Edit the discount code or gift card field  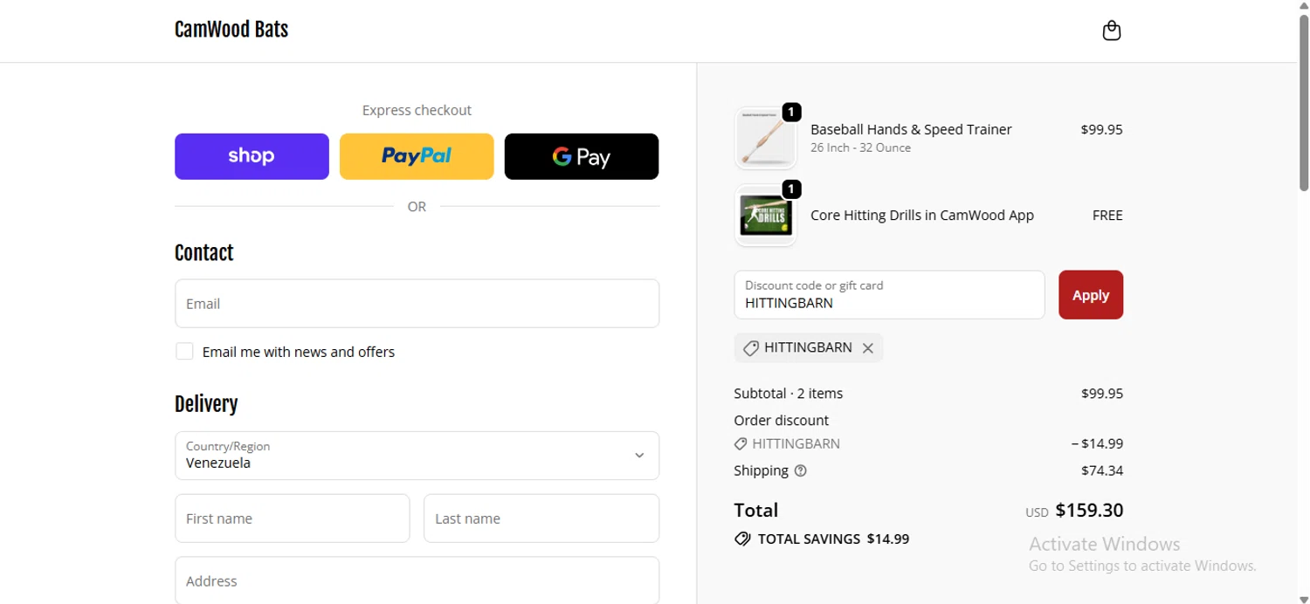[x=889, y=295]
